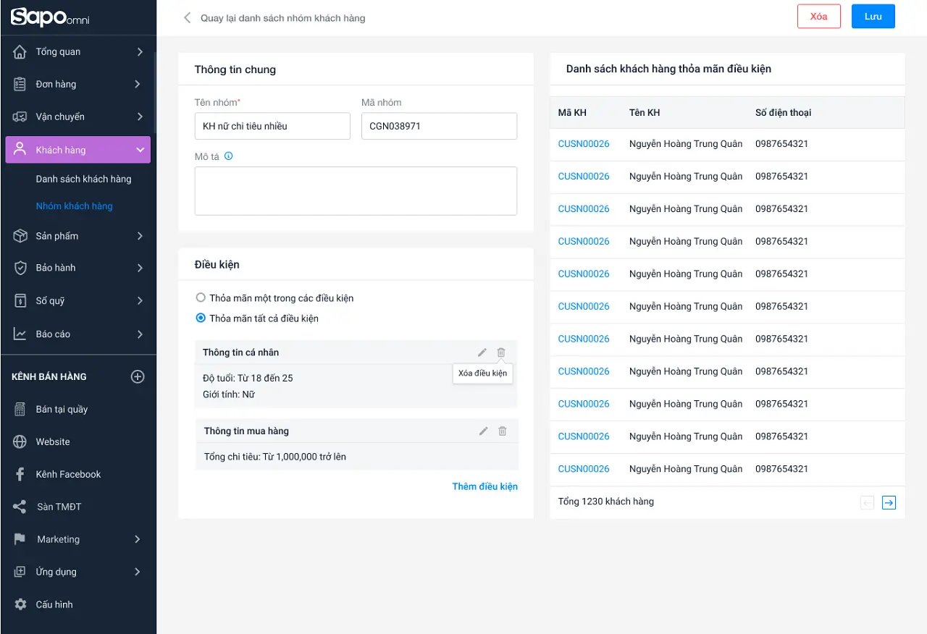Viewport: 927px width, 634px height.
Task: Go to next page of customer list
Action: tap(889, 502)
